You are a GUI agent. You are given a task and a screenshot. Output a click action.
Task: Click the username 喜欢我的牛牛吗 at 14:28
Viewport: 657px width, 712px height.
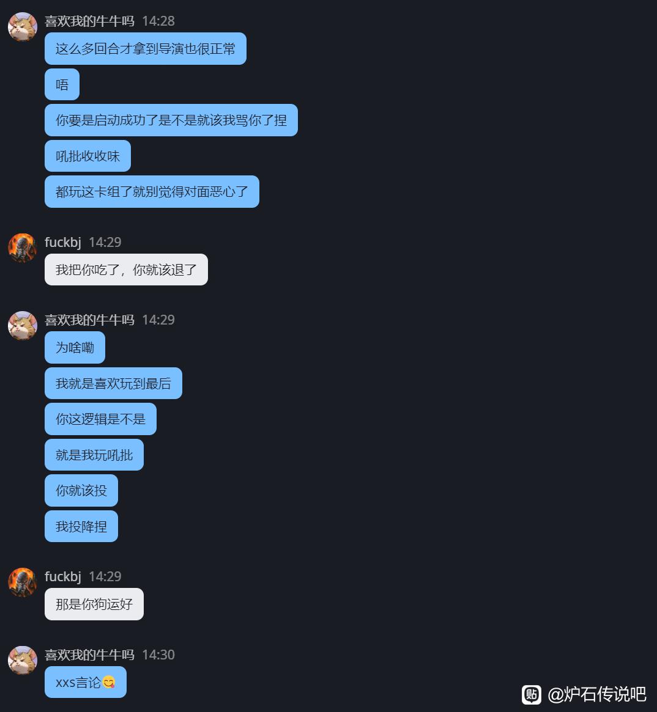coord(89,21)
